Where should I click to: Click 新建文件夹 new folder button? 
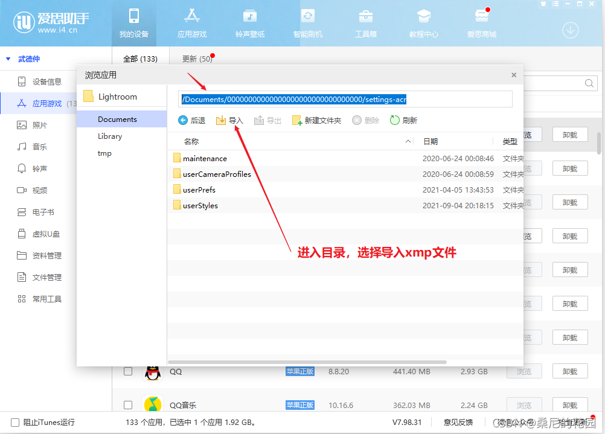click(317, 120)
